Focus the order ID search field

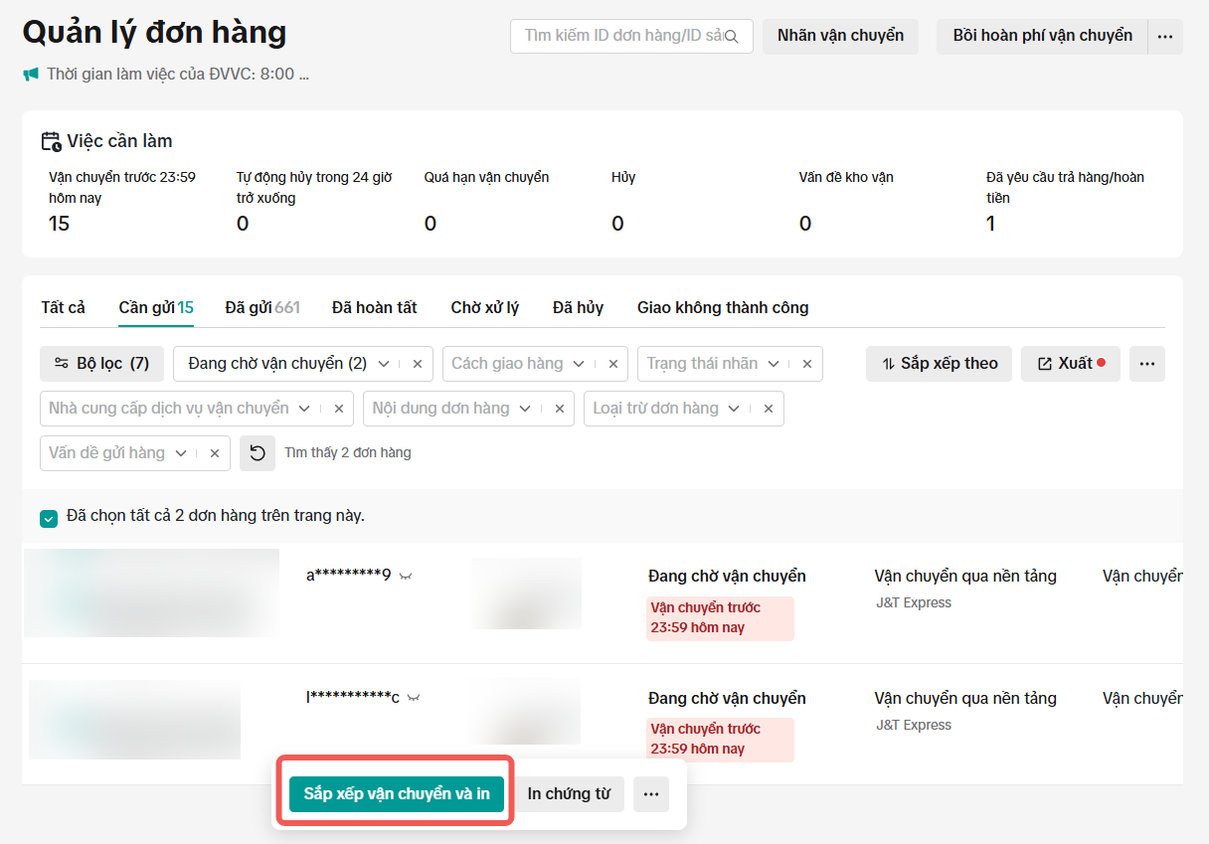[621, 37]
